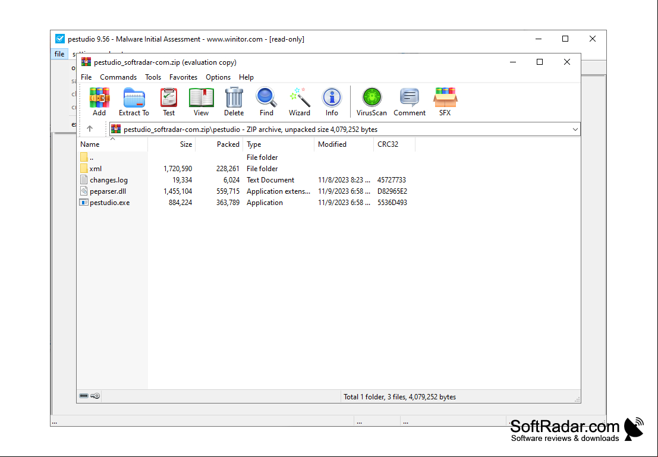Click CRC32 value 45727733
Screen dimensions: 658x457
(x=392, y=180)
